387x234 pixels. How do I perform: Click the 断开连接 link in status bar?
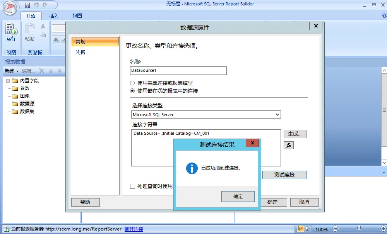click(134, 229)
